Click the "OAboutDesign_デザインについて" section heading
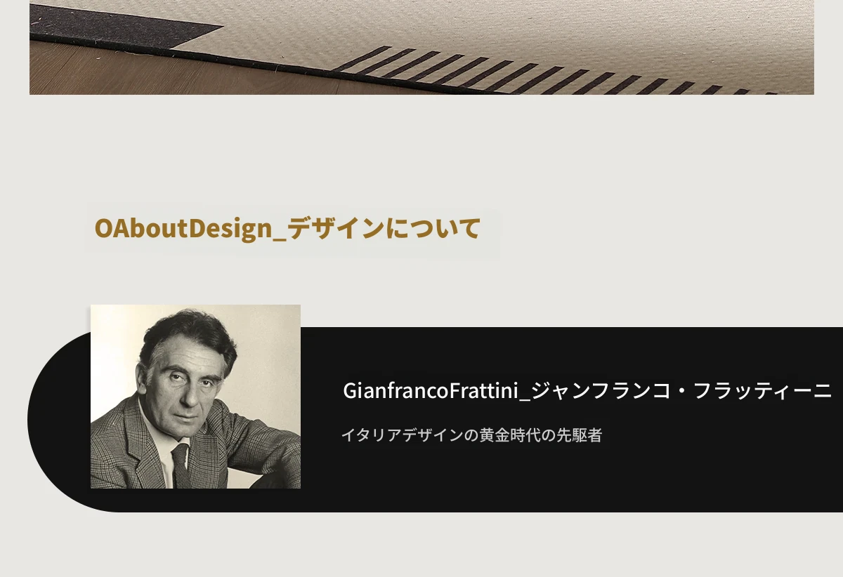Screen dimensions: 843x577 (287, 229)
